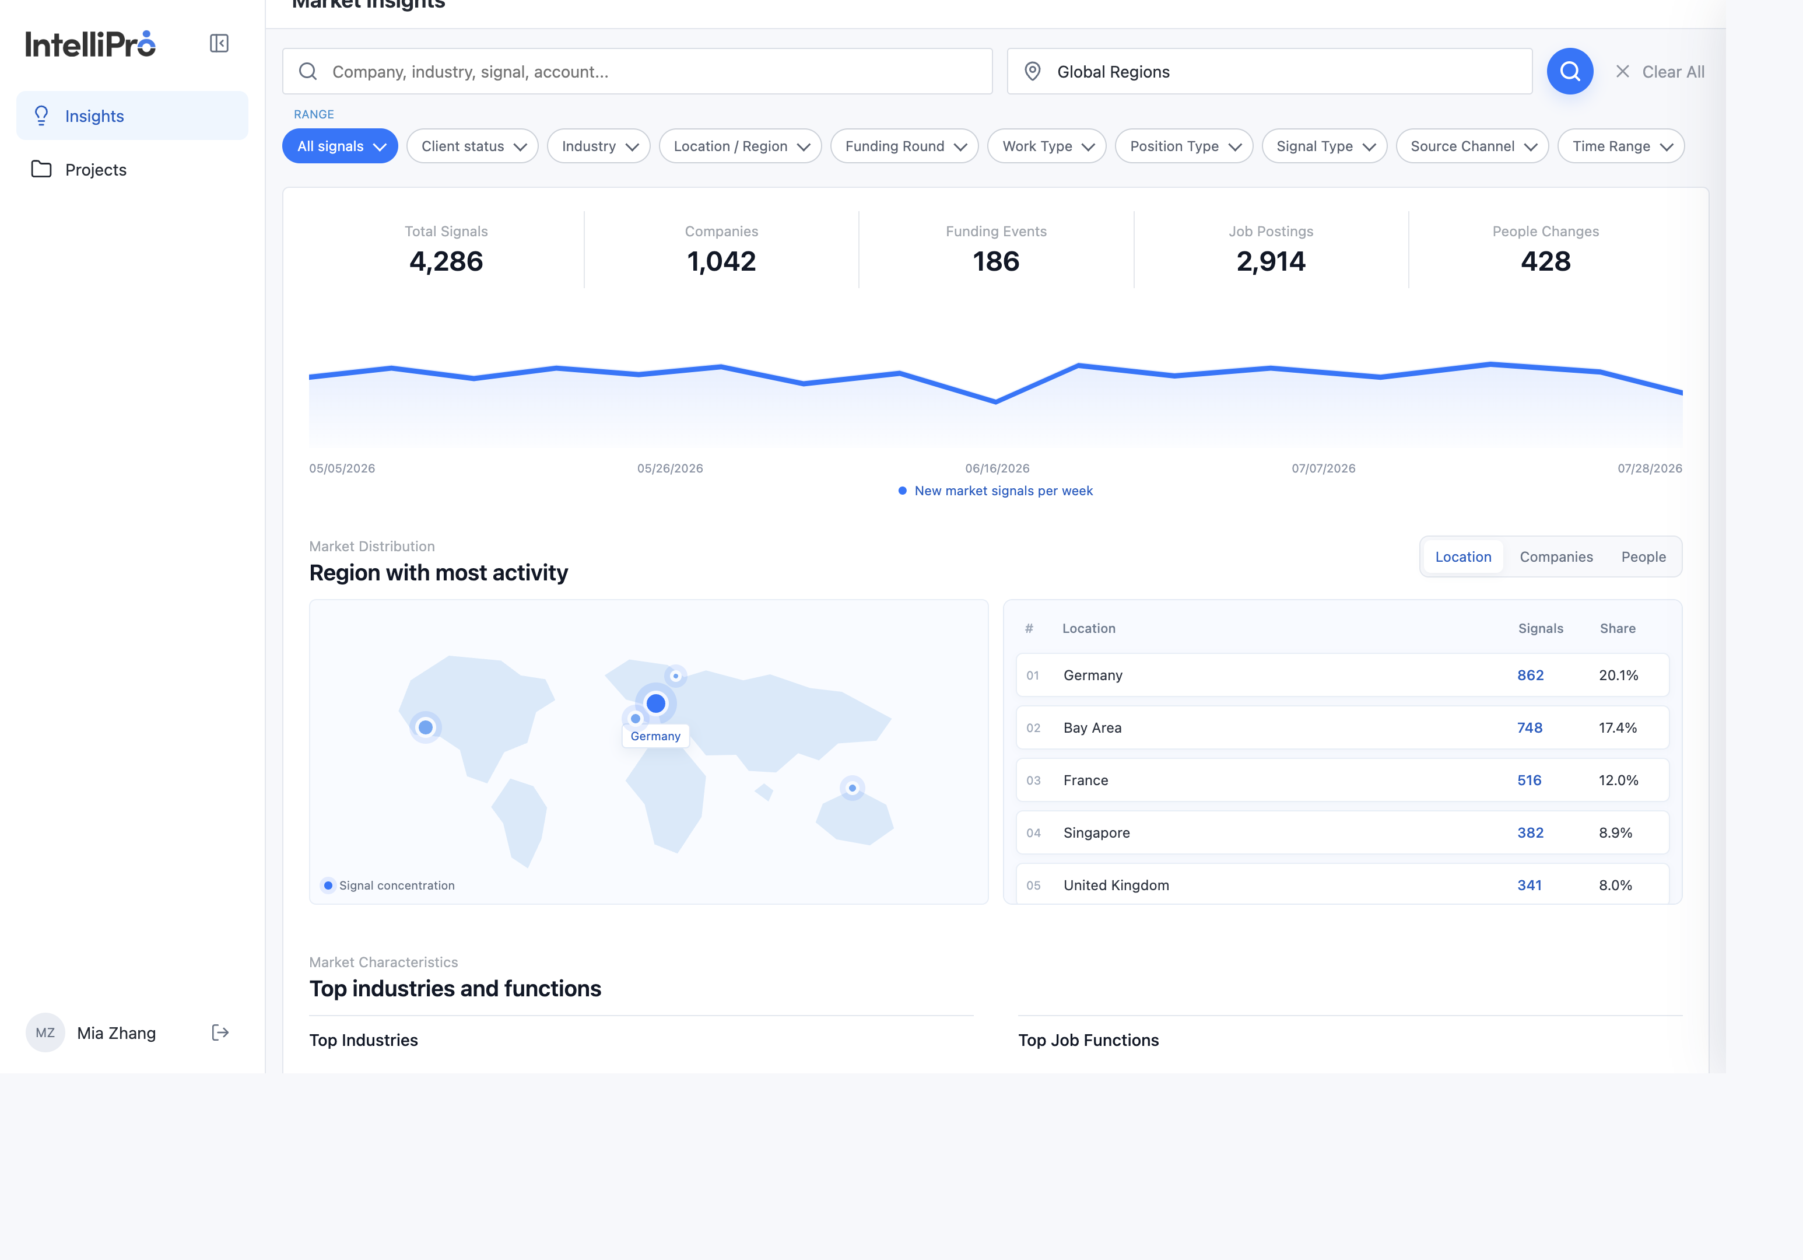Click the Signal concentration legend dot
The image size is (1803, 1260).
328,885
